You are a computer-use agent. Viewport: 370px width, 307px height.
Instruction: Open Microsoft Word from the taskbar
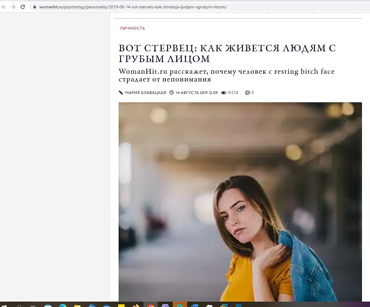click(x=195, y=305)
